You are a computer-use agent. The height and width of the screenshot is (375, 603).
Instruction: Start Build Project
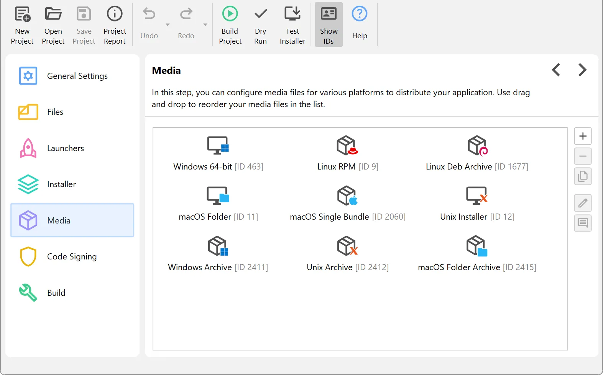click(x=230, y=25)
